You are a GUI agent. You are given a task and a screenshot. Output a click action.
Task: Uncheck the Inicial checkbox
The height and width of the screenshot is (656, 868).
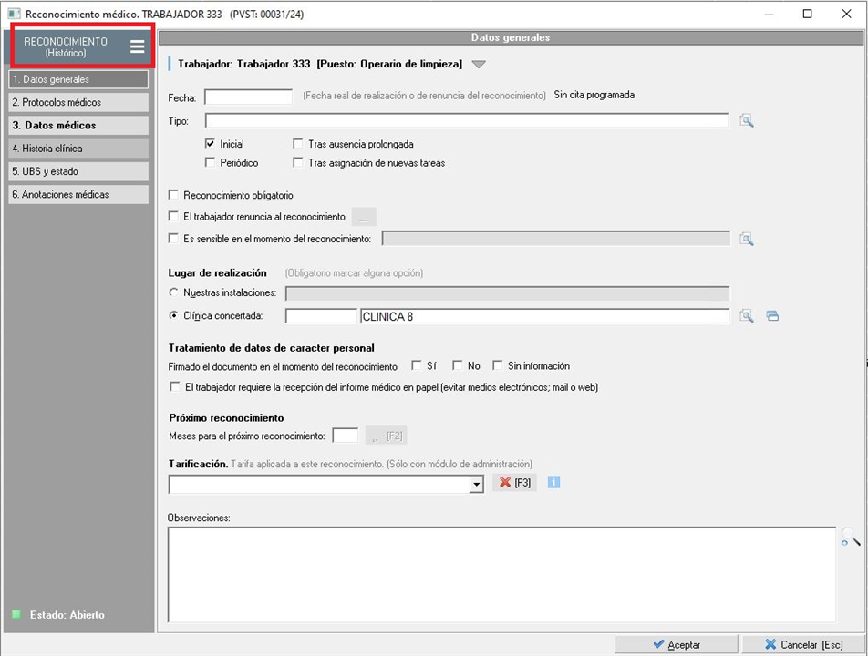point(211,144)
